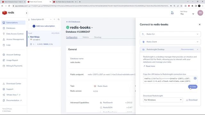Switch to the Slowlog tab
This screenshot has height=115, width=205.
click(x=98, y=37)
